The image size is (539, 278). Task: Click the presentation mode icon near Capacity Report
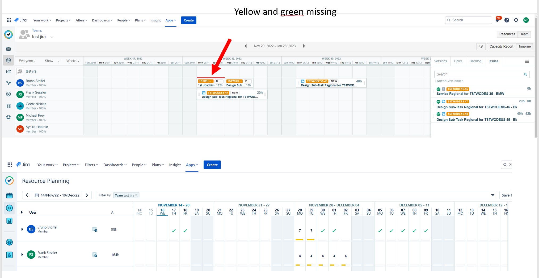[481, 46]
